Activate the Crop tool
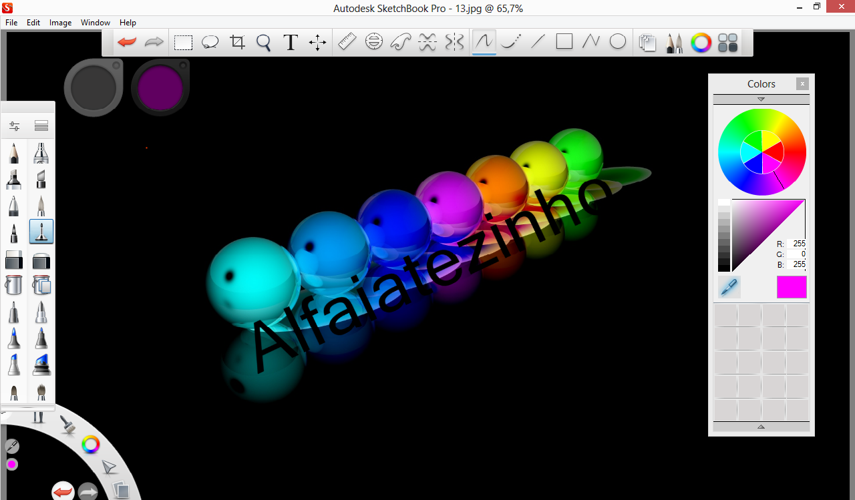The height and width of the screenshot is (500, 855). 237,43
